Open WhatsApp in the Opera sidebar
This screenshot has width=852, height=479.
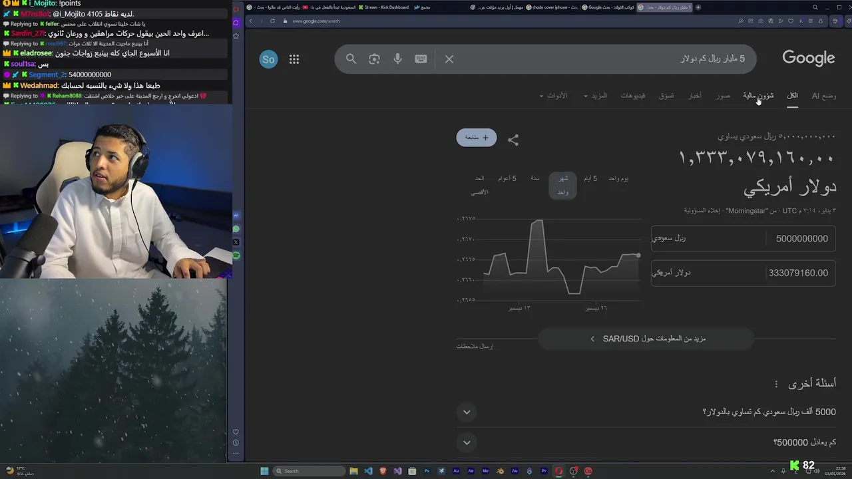pyautogui.click(x=236, y=229)
